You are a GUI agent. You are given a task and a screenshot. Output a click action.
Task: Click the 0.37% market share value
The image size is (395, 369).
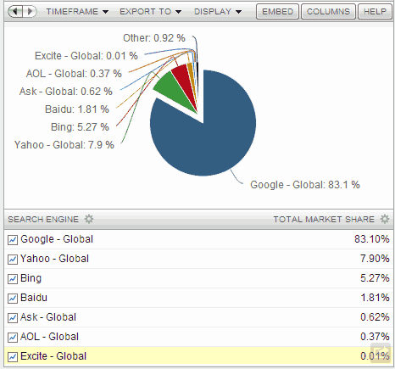(375, 337)
